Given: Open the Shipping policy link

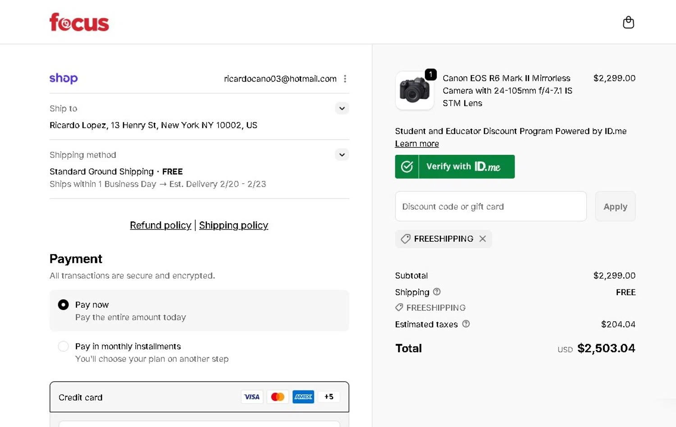Looking at the screenshot, I should click(x=233, y=225).
